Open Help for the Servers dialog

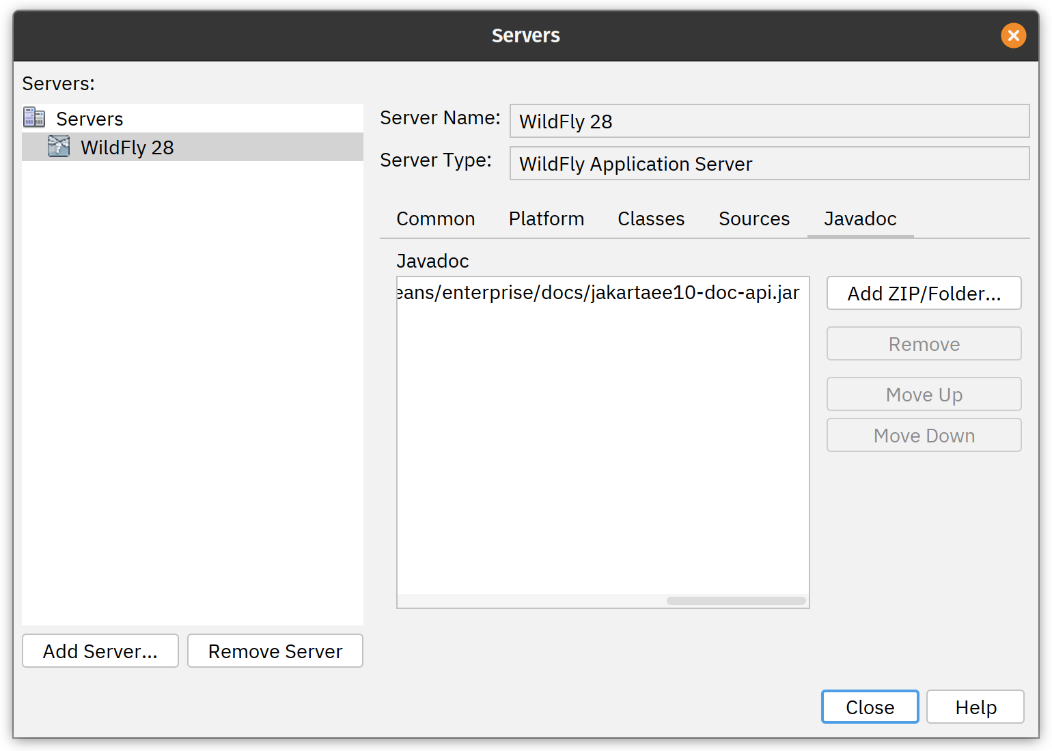point(975,707)
